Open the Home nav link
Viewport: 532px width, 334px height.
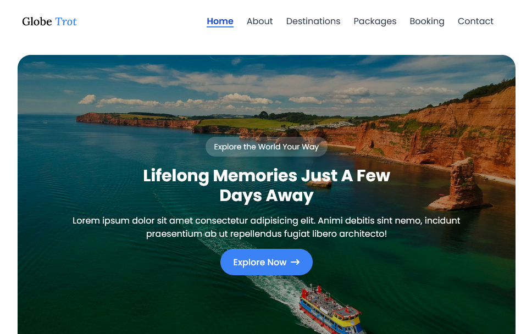(220, 21)
